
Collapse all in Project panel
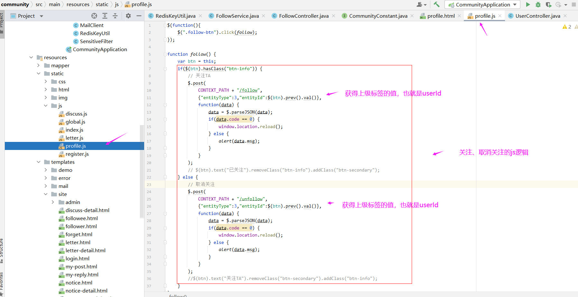pos(115,16)
